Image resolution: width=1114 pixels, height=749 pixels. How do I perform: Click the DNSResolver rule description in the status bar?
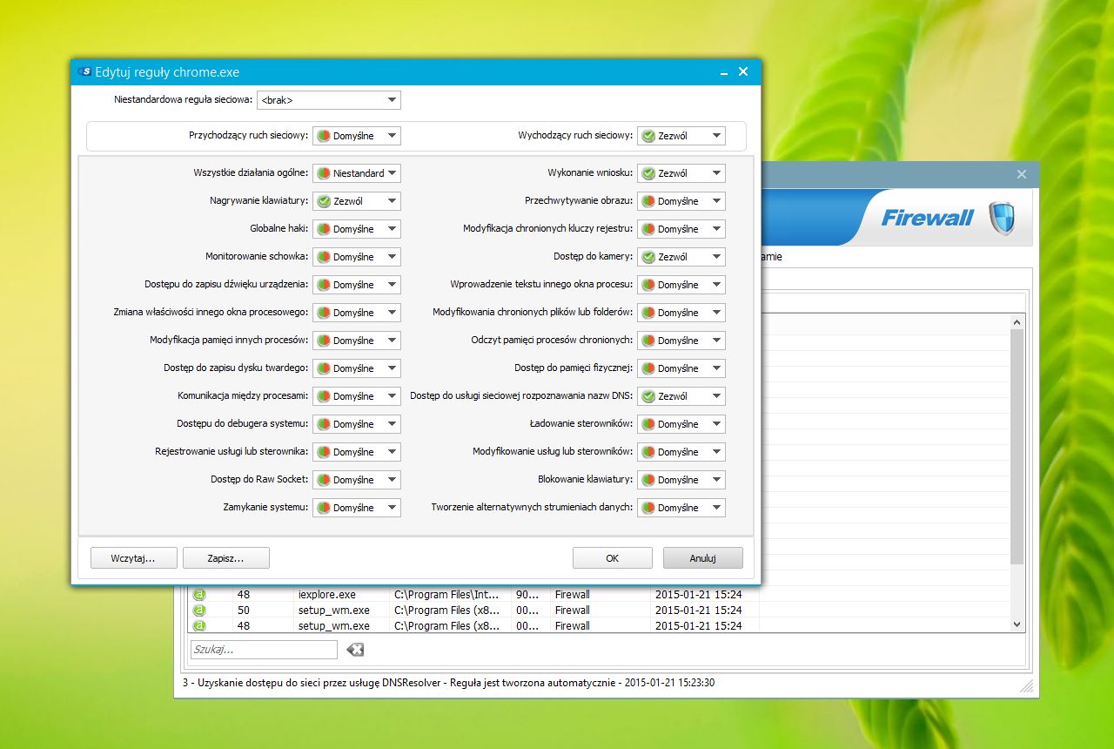click(449, 683)
